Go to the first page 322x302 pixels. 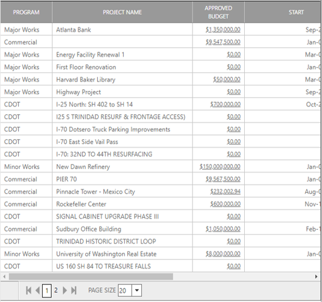29,290
